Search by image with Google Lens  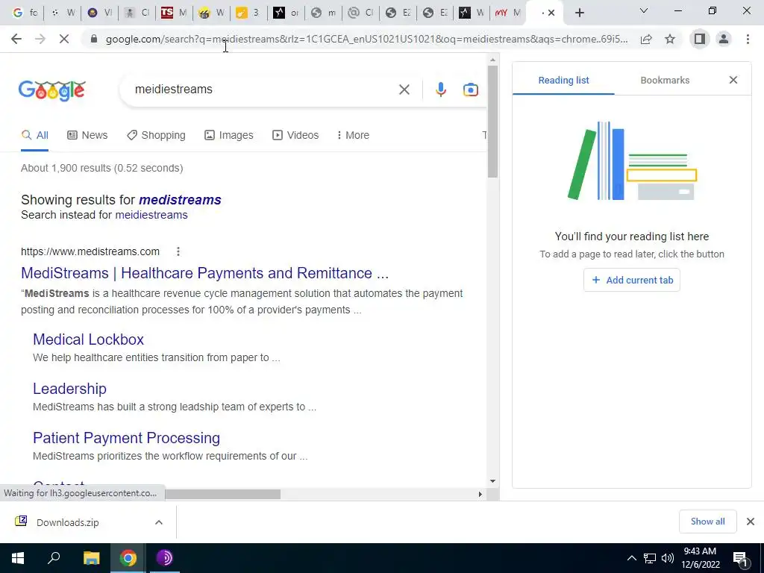470,90
